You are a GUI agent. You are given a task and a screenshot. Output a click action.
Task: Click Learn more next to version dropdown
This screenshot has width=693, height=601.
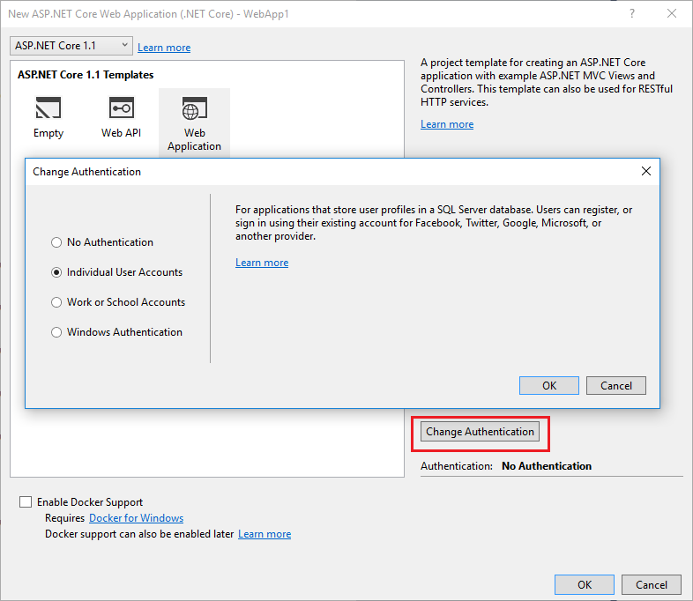164,48
